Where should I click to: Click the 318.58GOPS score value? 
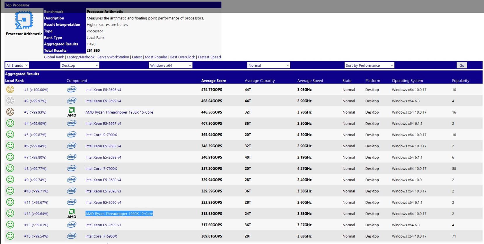(212, 213)
